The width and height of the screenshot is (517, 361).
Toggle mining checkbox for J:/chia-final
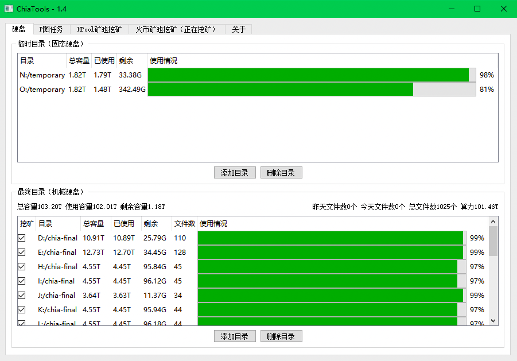tap(22, 295)
